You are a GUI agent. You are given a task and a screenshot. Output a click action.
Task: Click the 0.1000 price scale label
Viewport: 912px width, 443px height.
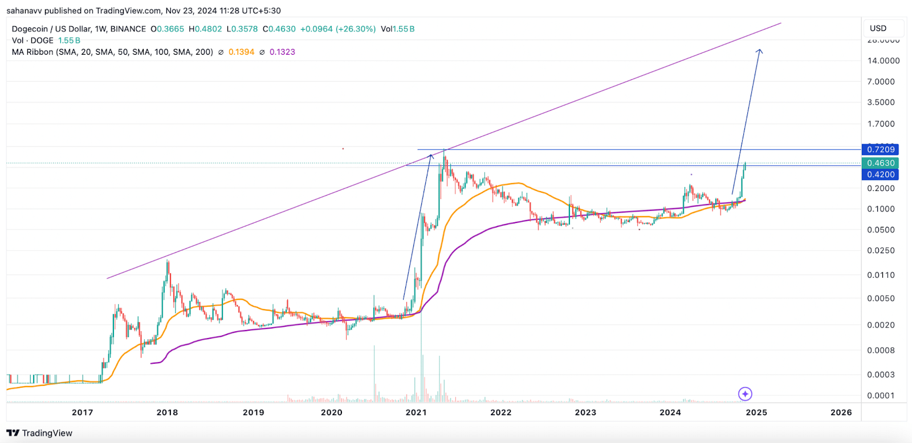(881, 209)
